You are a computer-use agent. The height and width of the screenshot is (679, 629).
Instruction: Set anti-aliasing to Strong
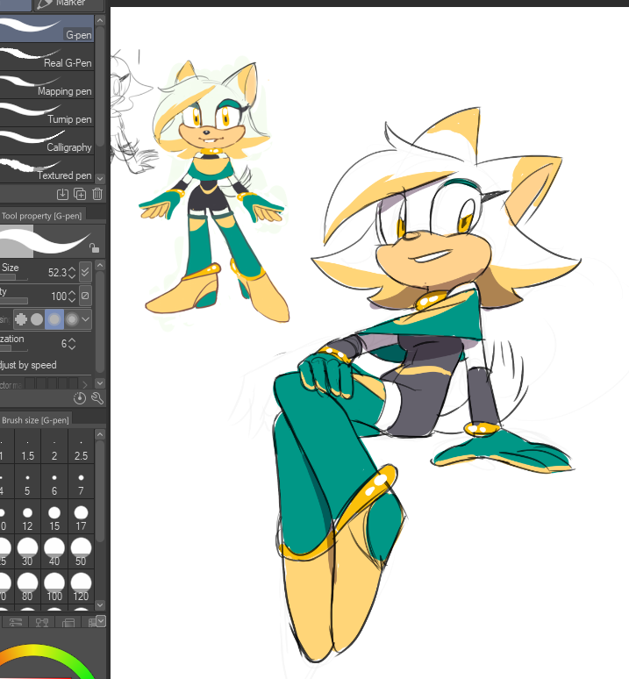[x=72, y=319]
